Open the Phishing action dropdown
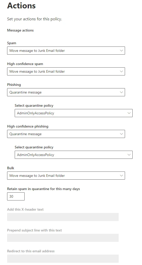Viewport: 142px width, 265px height. click(66, 92)
